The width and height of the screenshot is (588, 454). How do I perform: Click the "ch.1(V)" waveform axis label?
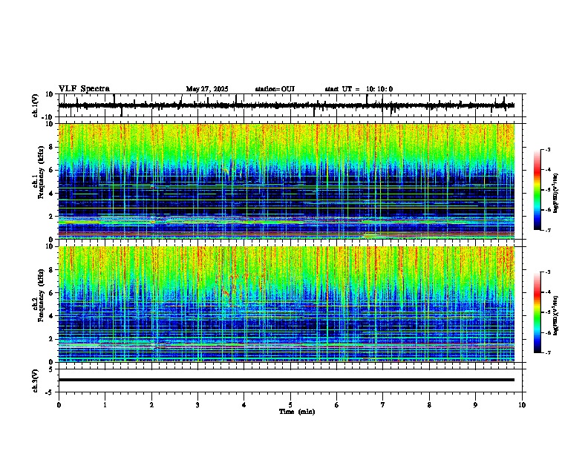click(36, 105)
